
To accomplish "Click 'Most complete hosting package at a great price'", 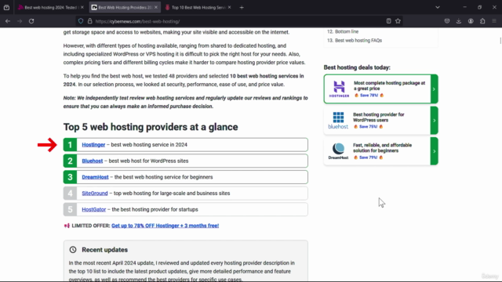I will point(389,85).
